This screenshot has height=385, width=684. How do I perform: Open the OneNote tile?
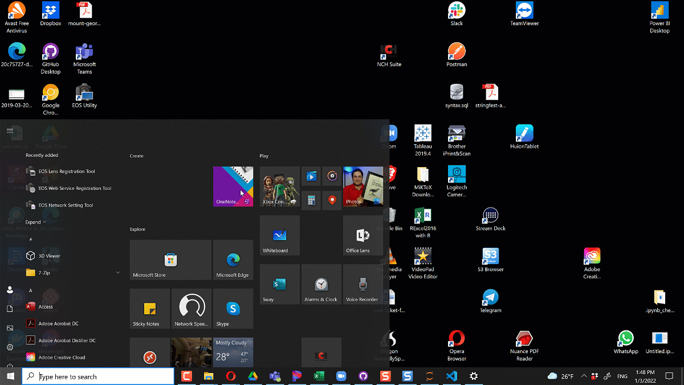point(233,187)
